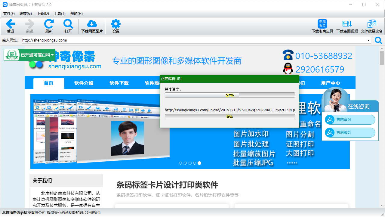Click the 前进 forward navigation icon
The height and width of the screenshot is (217, 385).
pyautogui.click(x=29, y=26)
